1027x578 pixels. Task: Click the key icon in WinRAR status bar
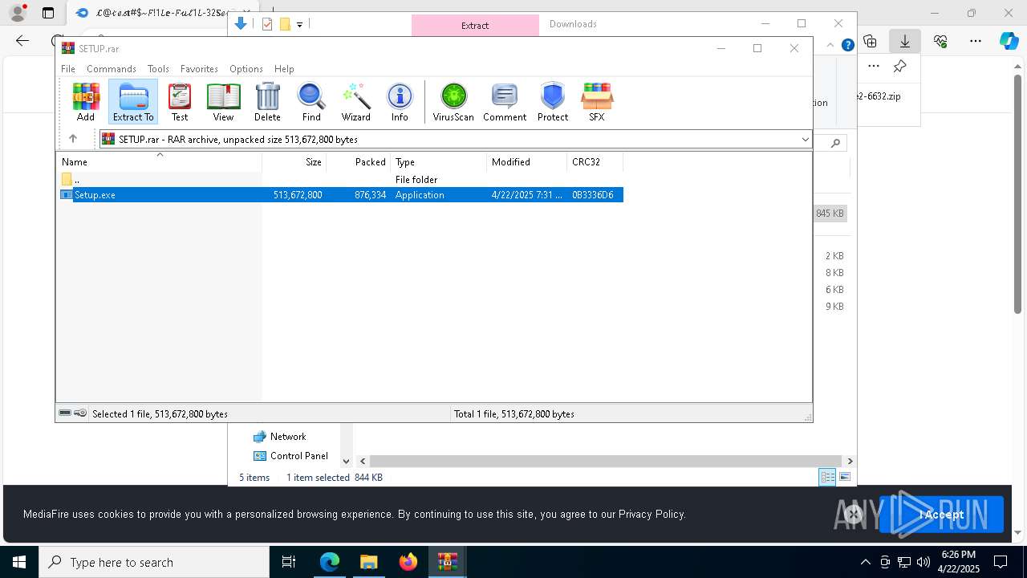tap(80, 413)
